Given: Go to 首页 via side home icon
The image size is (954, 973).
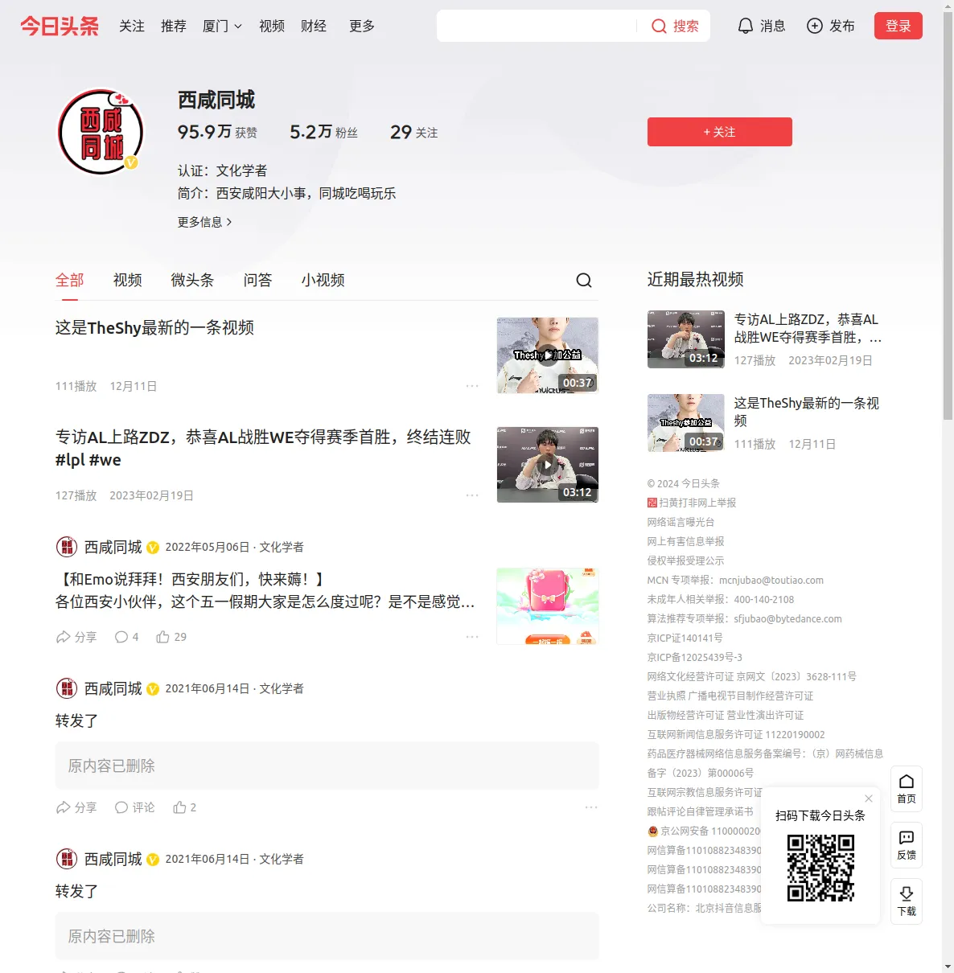Looking at the screenshot, I should coord(907,789).
